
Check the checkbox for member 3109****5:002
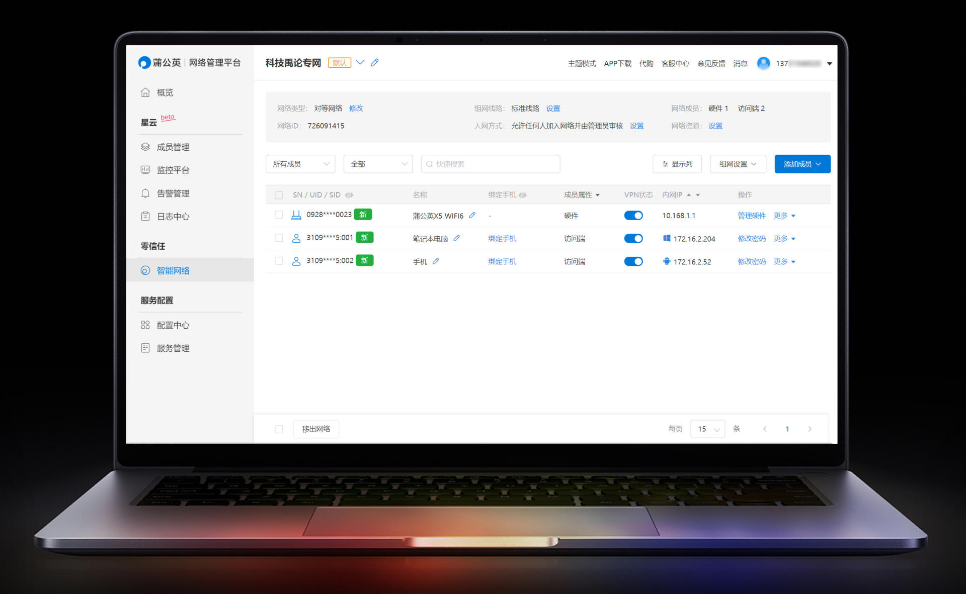point(279,261)
